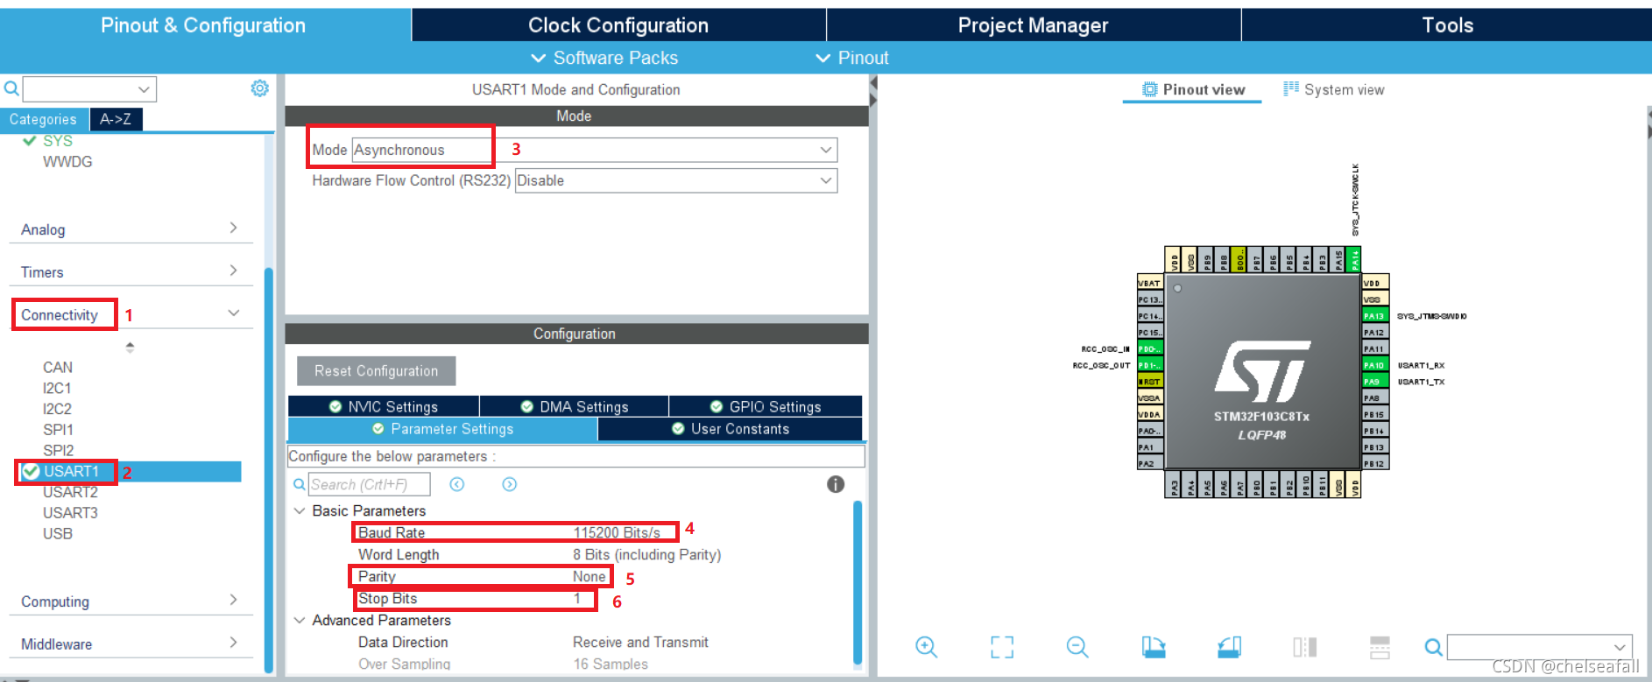Click the search magnifier icon above Categories

tap(11, 88)
